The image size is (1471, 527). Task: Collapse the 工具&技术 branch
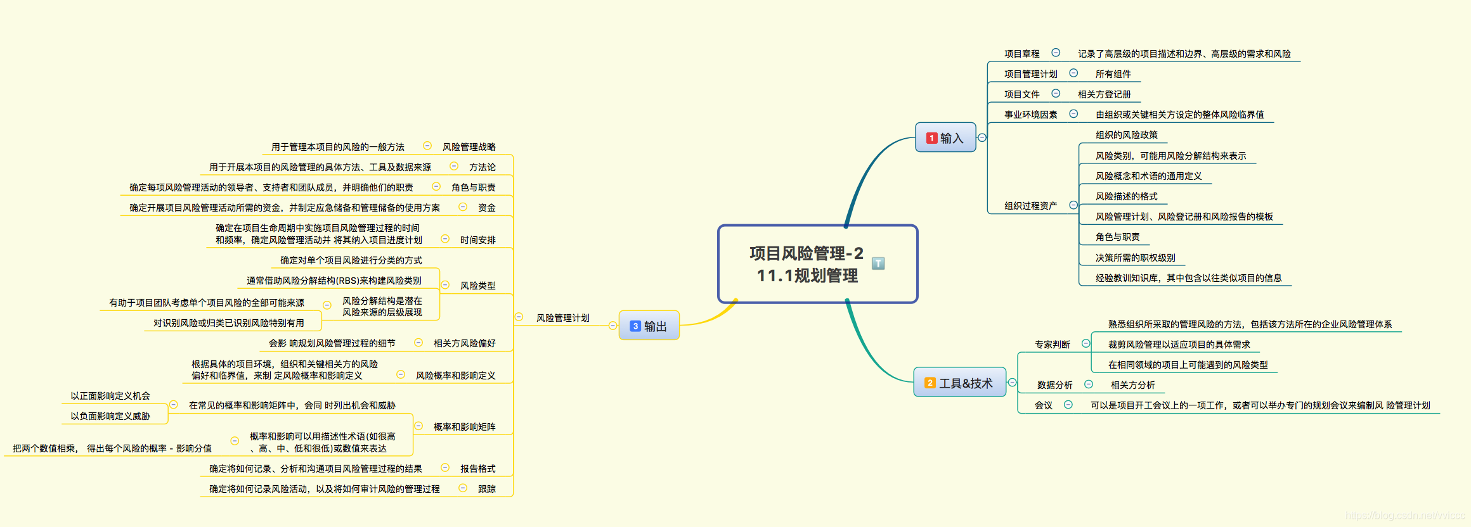[x=1013, y=382]
